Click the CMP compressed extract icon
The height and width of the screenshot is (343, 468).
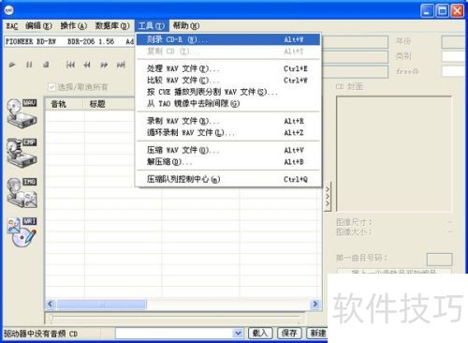(x=22, y=153)
